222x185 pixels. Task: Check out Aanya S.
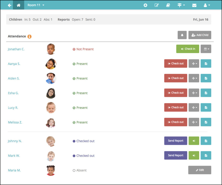point(175,64)
